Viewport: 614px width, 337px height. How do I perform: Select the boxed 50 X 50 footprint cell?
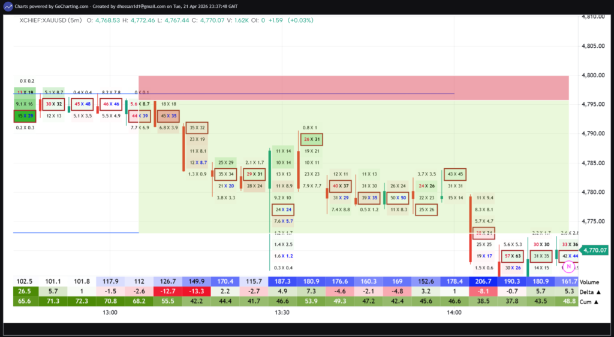coord(398,198)
